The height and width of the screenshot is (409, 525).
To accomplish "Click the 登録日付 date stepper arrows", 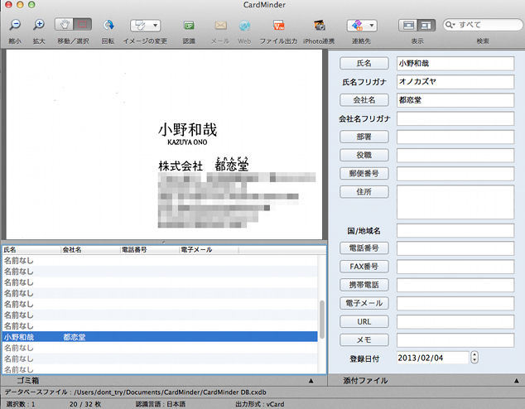I will 474,358.
